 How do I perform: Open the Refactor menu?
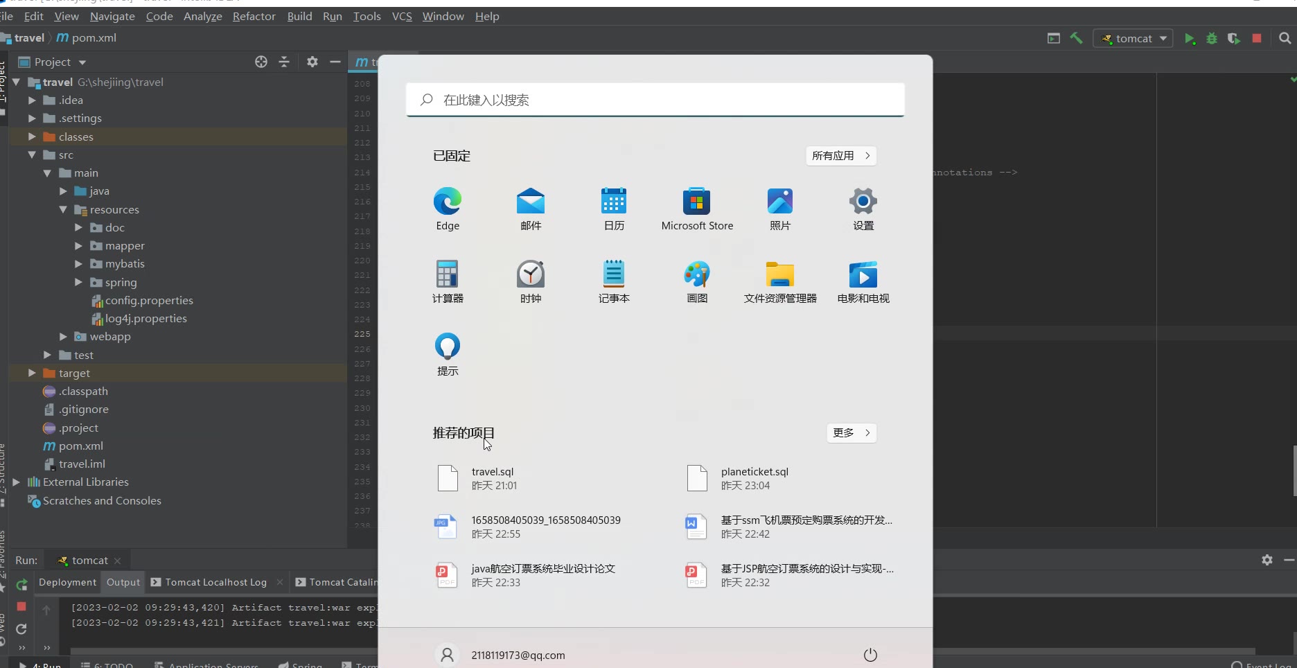[x=254, y=16]
